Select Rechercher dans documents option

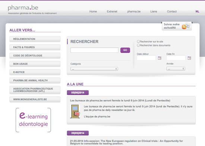click(138, 45)
